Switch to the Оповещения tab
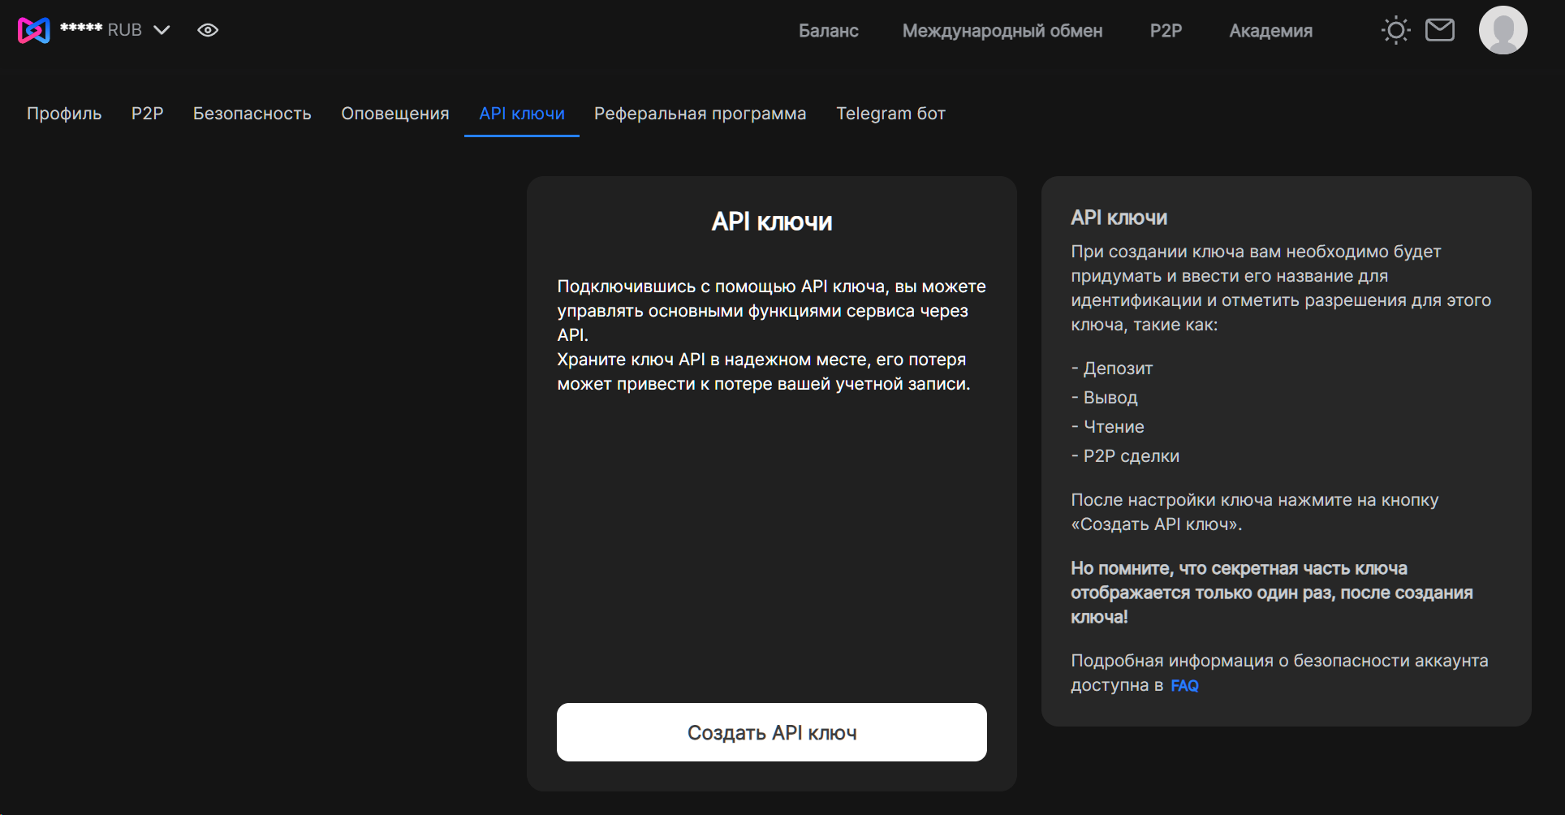Screen dimensions: 1565x815 pos(394,114)
